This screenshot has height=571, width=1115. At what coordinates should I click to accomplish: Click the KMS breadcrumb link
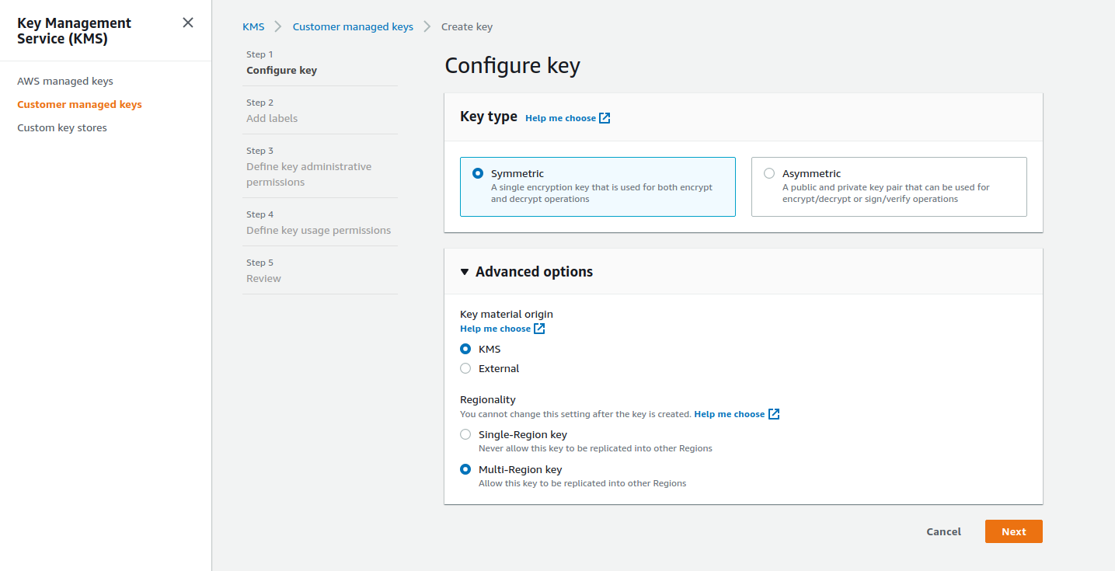(253, 26)
